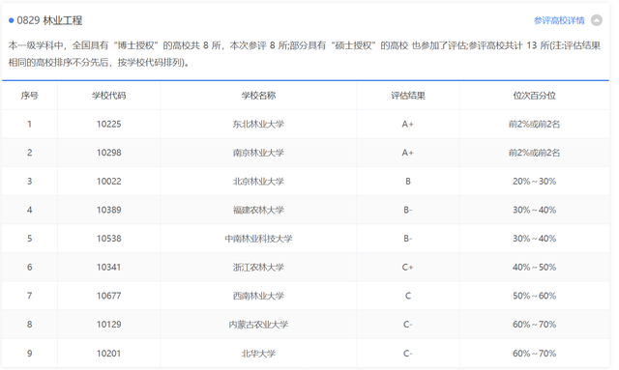Click 30%~40% for 福建农林大学

[535, 210]
